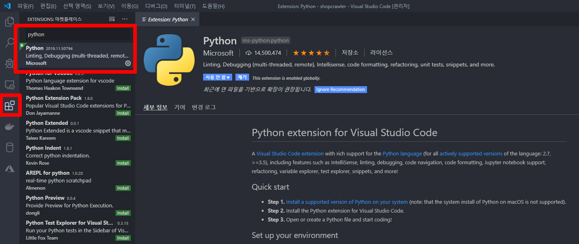Open the Search view in activity bar
This screenshot has width=579, height=244.
click(10, 42)
